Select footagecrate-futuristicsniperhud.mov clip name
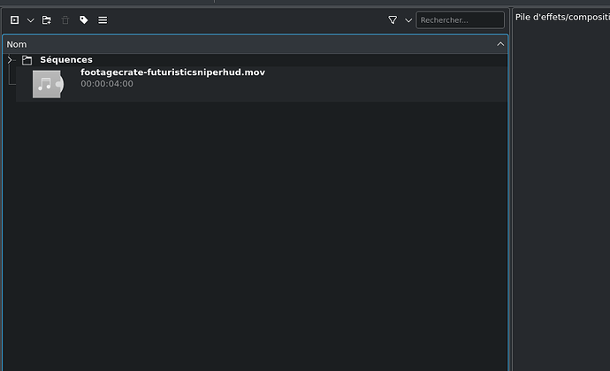 click(x=172, y=72)
